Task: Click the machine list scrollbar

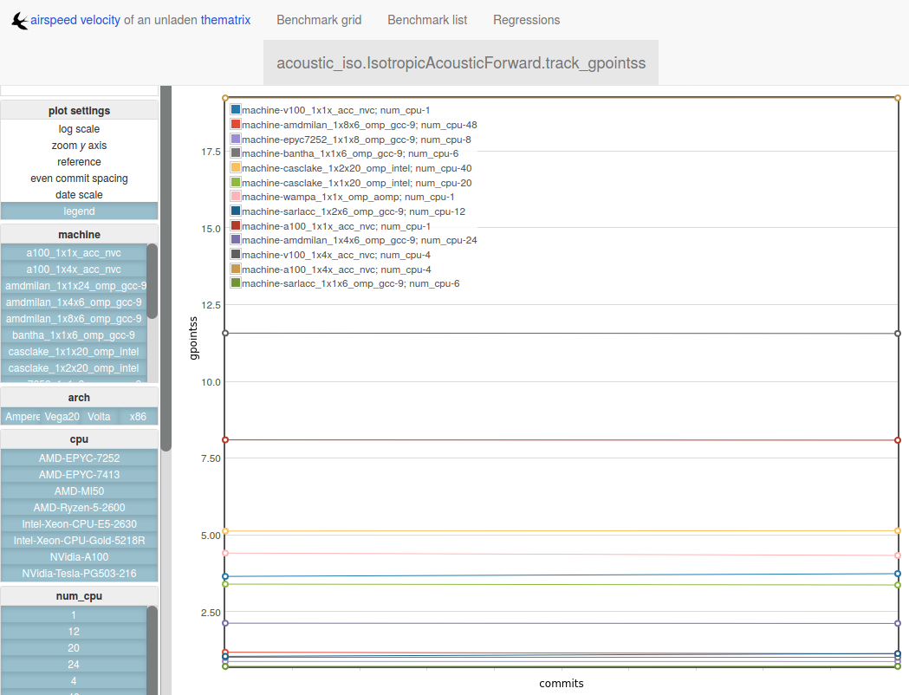Action: (153, 281)
